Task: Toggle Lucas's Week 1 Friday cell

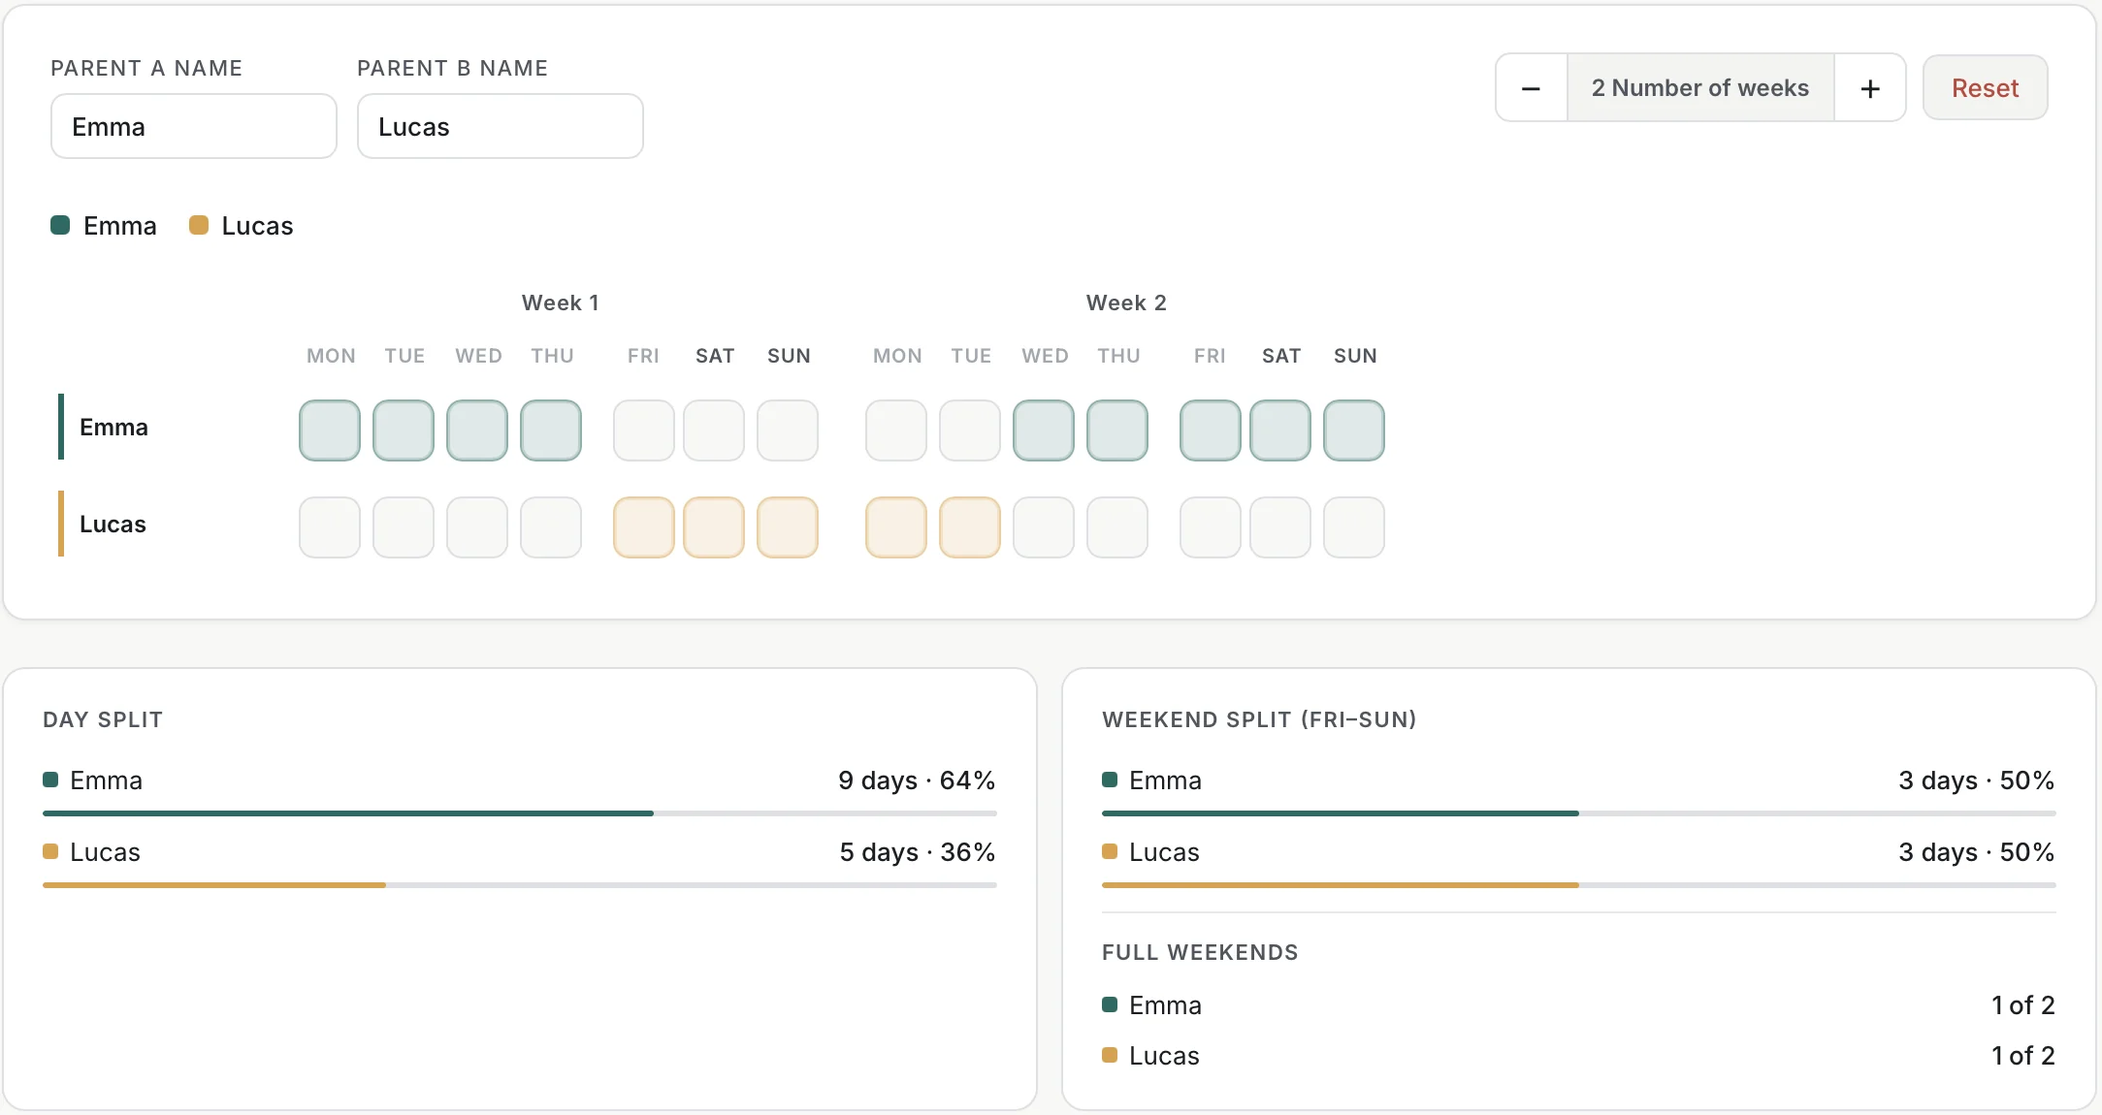Action: pyautogui.click(x=644, y=527)
